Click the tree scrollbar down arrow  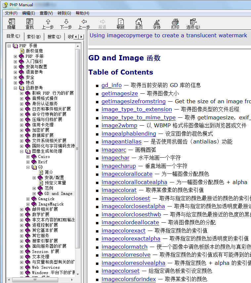(x=78, y=274)
